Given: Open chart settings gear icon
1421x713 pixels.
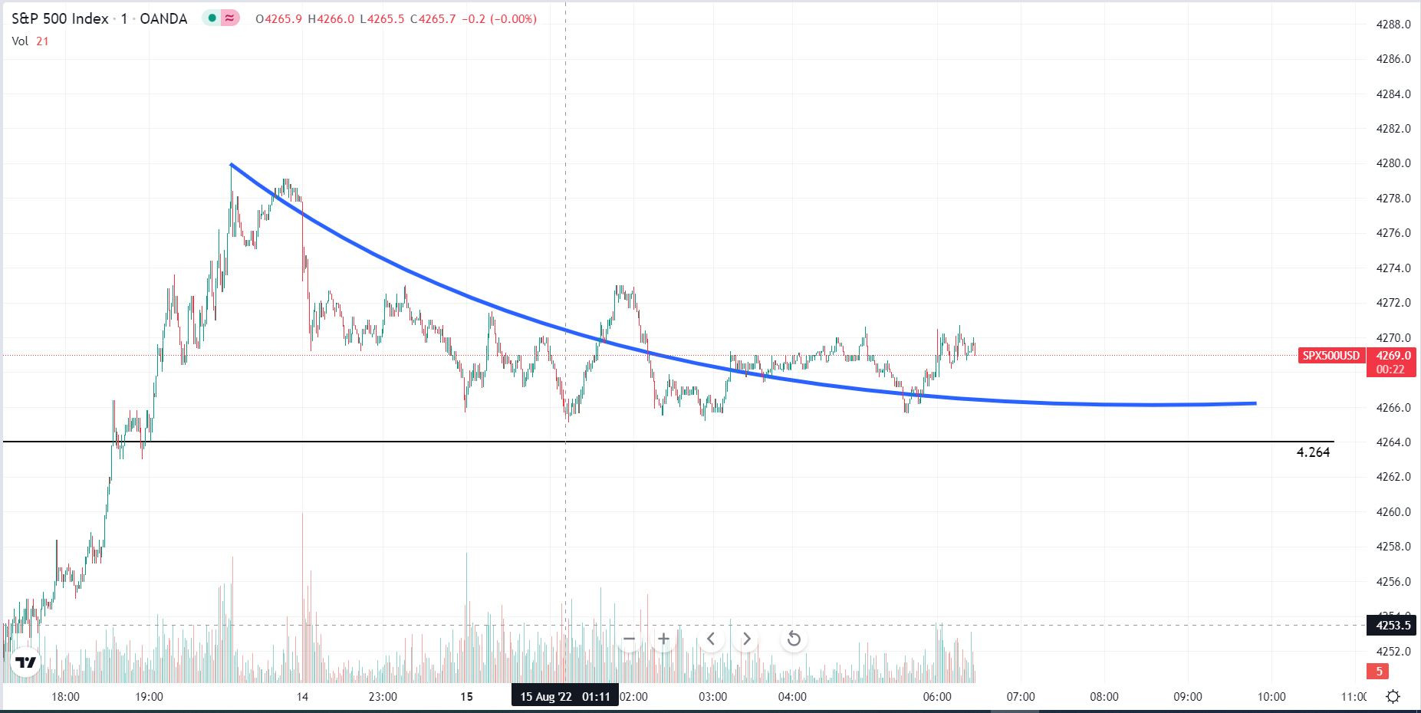Looking at the screenshot, I should tap(1393, 696).
